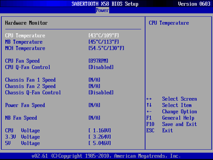Click Save and Exit text
The image size is (213, 160).
tap(180, 124)
